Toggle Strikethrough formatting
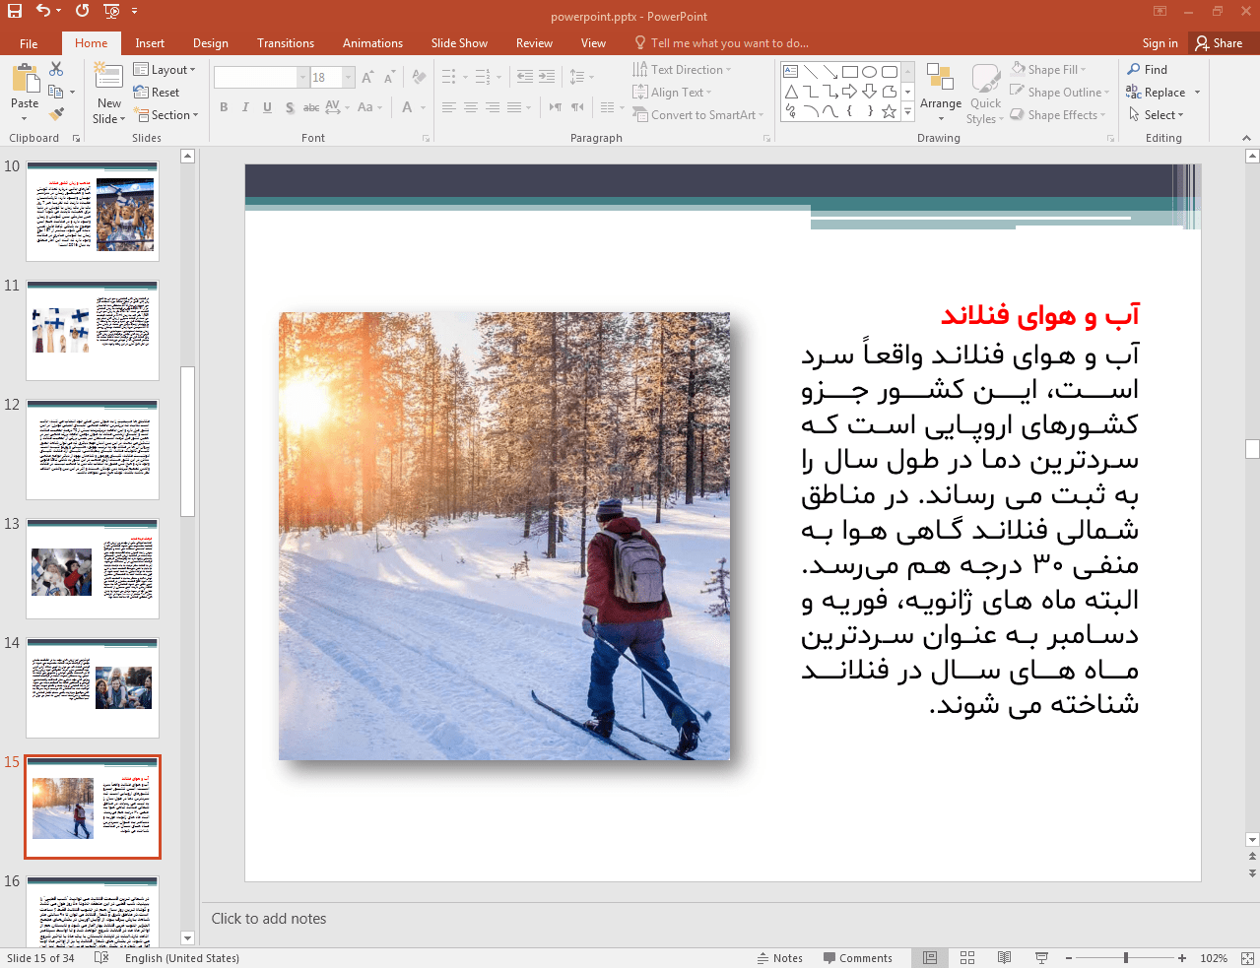1260x968 pixels. pos(310,107)
